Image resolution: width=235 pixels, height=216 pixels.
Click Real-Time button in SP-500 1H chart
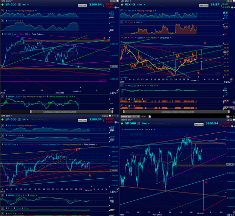coord(82,120)
